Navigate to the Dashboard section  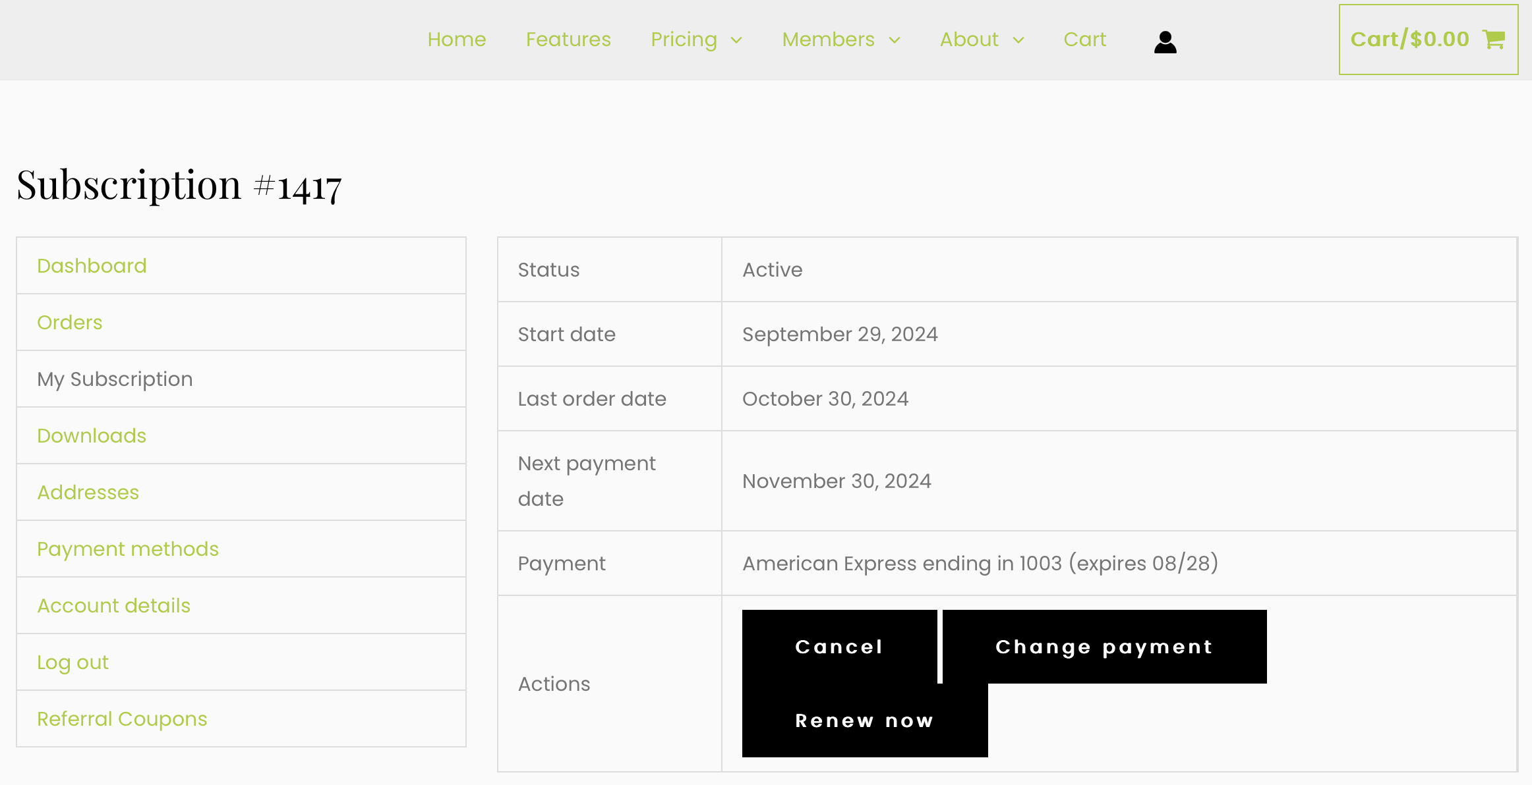coord(91,265)
